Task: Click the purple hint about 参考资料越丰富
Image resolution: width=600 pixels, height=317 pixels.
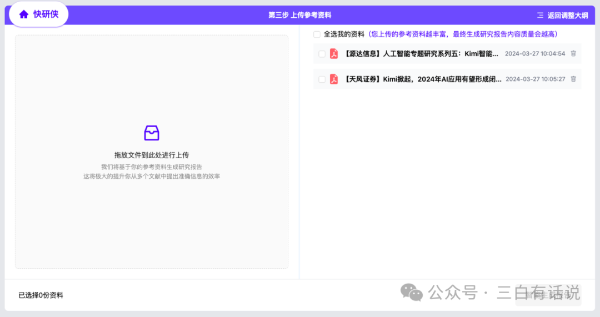Action: point(463,34)
